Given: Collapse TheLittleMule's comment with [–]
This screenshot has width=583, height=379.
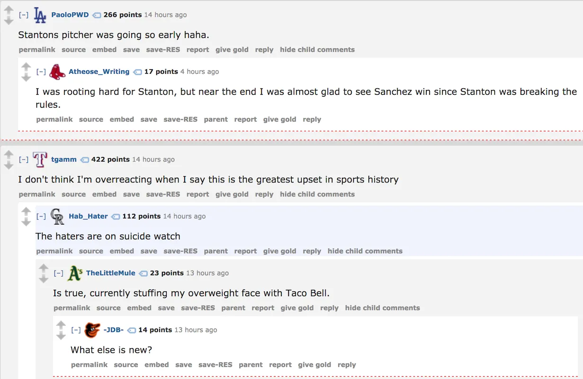Looking at the screenshot, I should [59, 273].
